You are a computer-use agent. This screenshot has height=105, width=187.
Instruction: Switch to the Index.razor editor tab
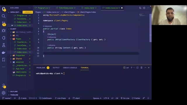89,8
